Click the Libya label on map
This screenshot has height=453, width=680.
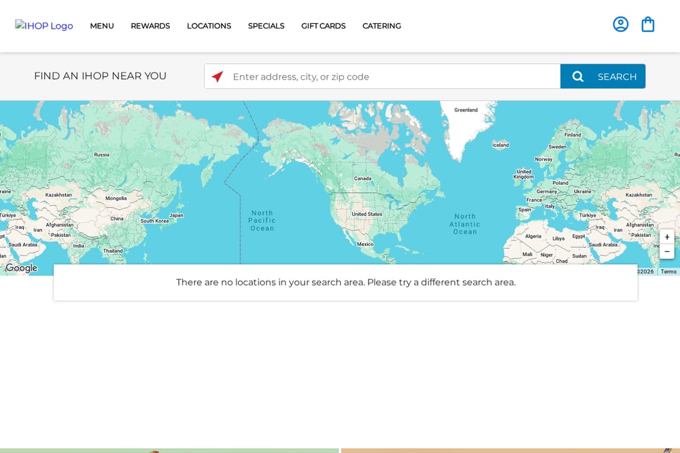click(x=558, y=238)
